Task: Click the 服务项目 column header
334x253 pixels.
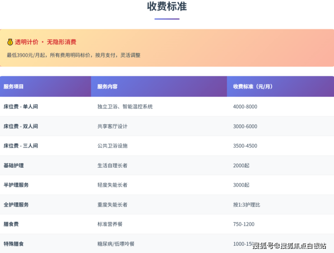Action: [14, 87]
